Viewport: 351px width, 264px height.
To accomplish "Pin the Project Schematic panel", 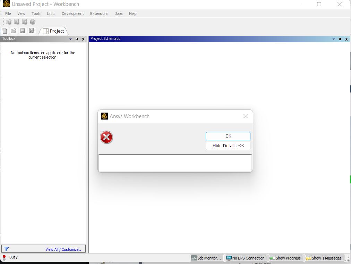I will tap(340, 39).
